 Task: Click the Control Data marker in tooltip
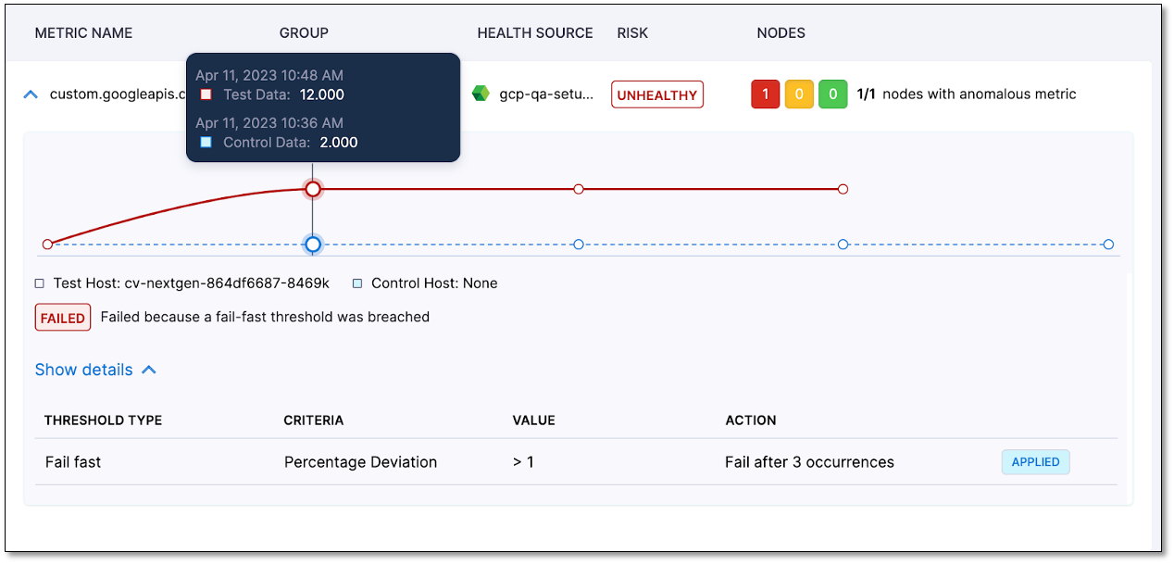206,142
